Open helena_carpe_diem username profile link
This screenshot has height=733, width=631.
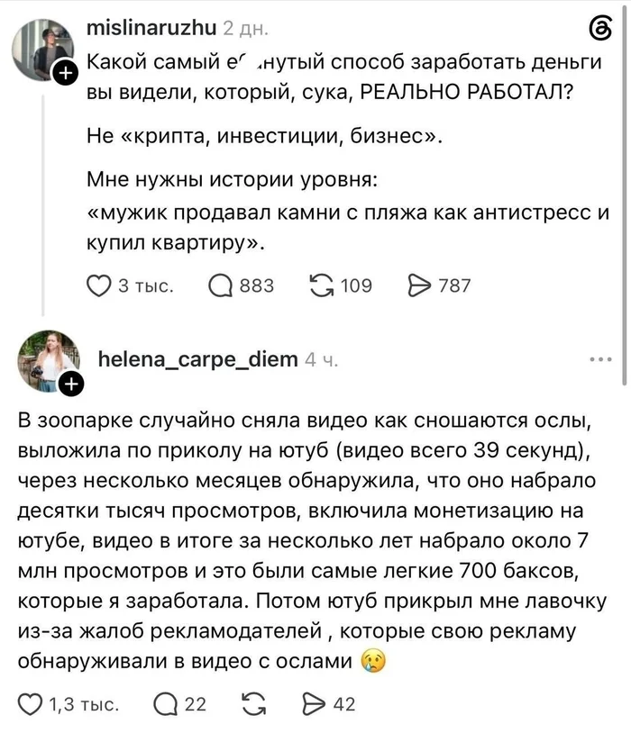(198, 359)
